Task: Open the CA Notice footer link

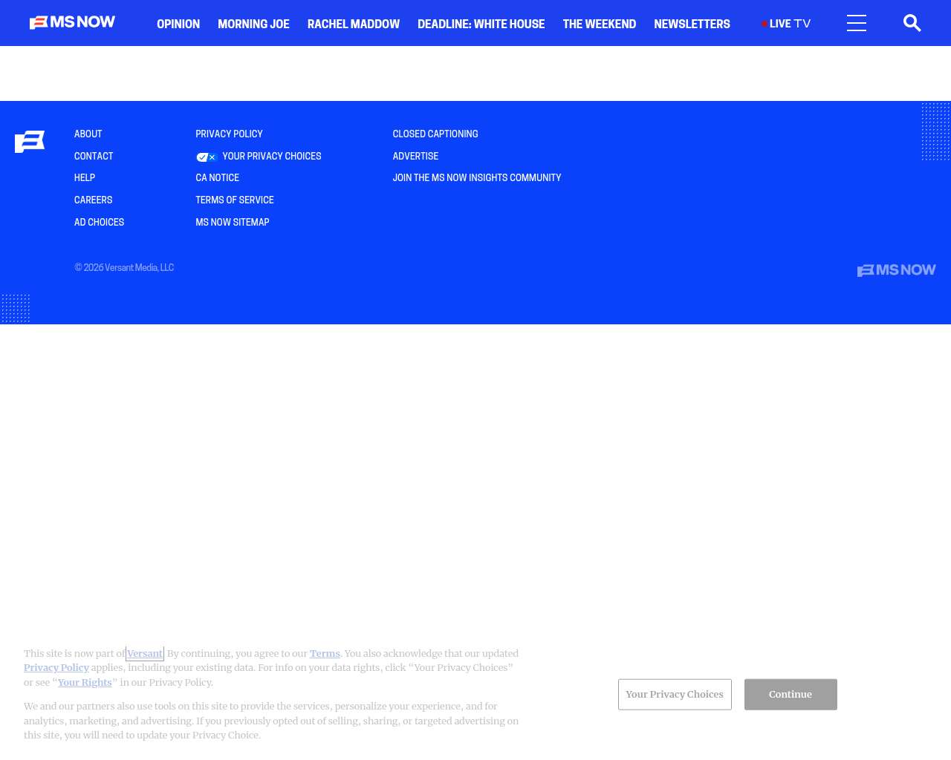Action: pyautogui.click(x=218, y=178)
